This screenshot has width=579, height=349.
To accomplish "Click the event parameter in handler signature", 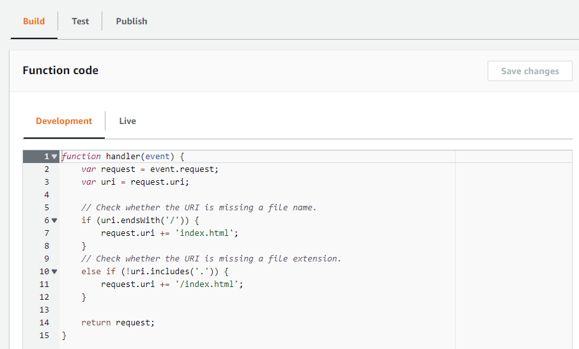I will tap(157, 157).
